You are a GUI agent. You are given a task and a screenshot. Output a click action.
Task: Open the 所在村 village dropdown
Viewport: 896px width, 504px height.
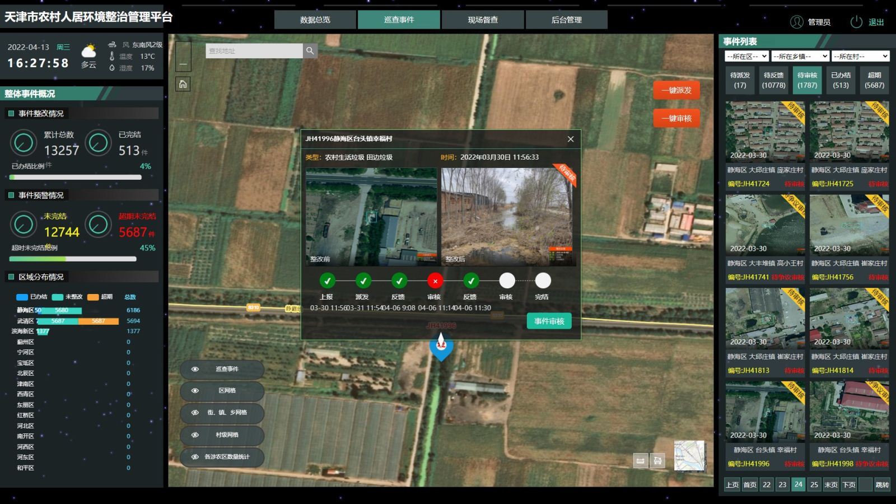coord(860,56)
